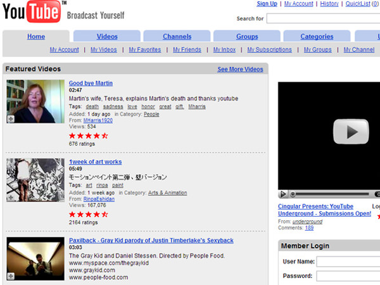Click the sadness tag

point(113,106)
